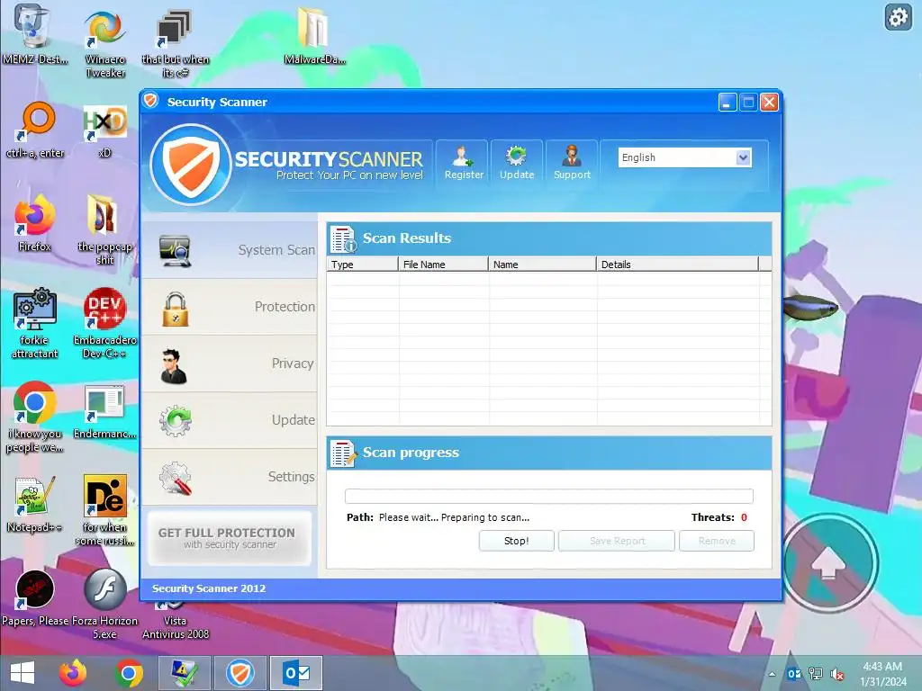Click the 'Please wait... Preparing to scan...' text
This screenshot has width=922, height=691.
tap(454, 517)
